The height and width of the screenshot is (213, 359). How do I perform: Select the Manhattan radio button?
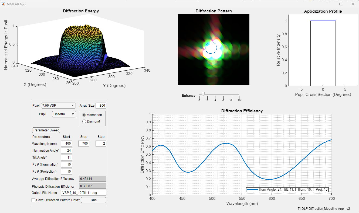84,115
